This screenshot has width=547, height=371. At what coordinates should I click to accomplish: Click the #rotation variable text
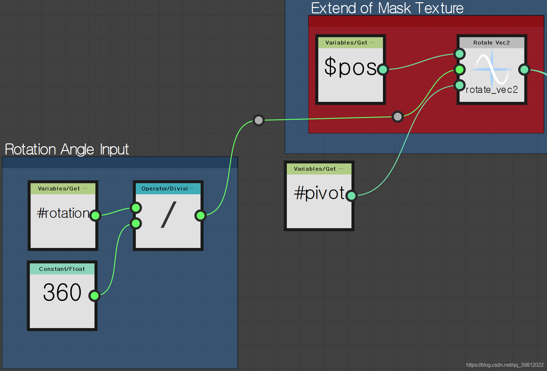coord(63,213)
